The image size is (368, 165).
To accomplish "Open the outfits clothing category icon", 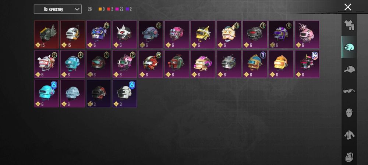I will coord(349,25).
